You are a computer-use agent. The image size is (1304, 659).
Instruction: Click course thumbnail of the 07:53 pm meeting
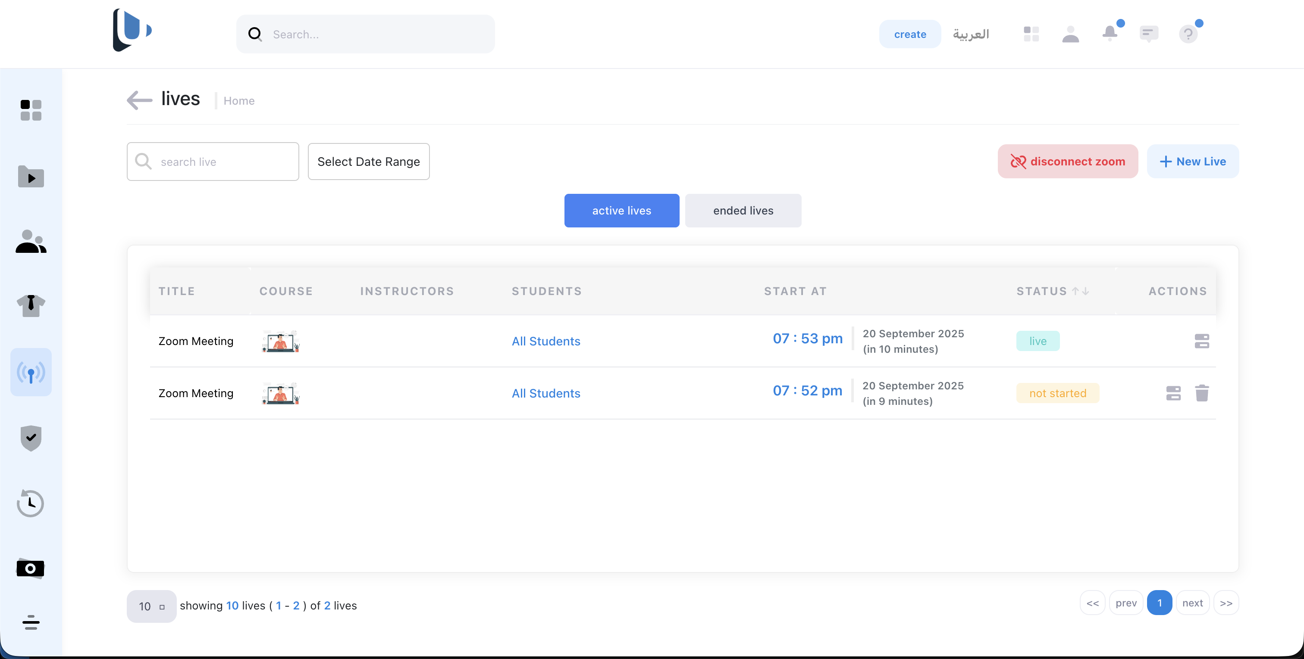280,342
